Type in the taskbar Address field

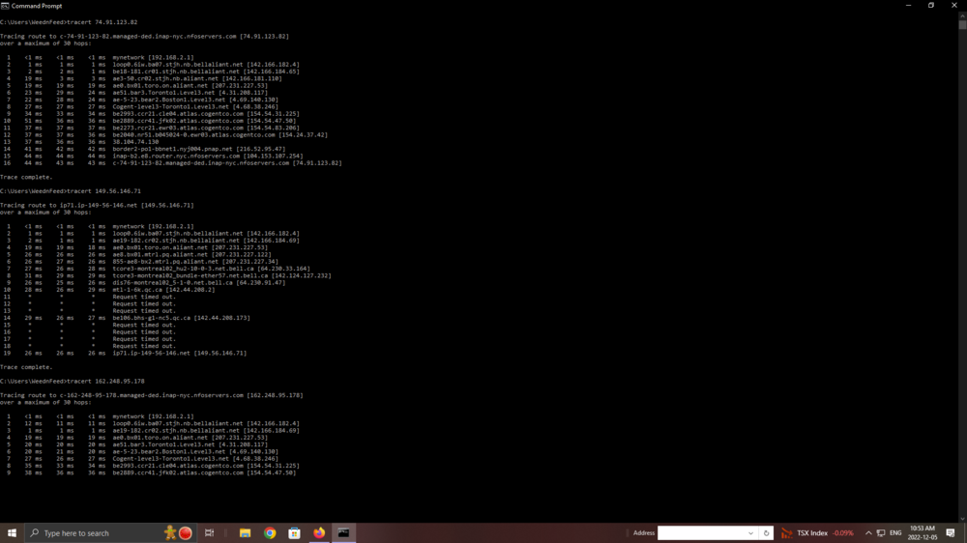(701, 533)
